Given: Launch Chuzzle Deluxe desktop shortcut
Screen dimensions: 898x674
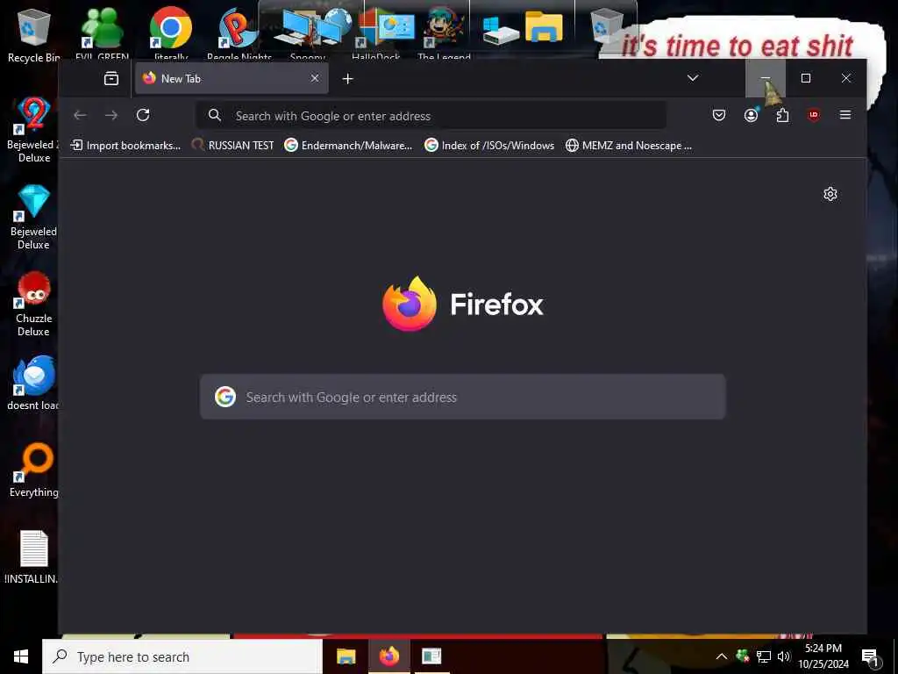Looking at the screenshot, I should [33, 305].
